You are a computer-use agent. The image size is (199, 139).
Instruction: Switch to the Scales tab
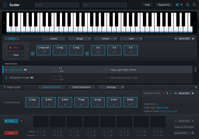[54, 39]
